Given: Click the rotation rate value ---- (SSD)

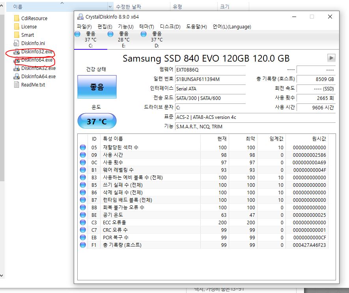Looking at the screenshot, I should [316, 89].
